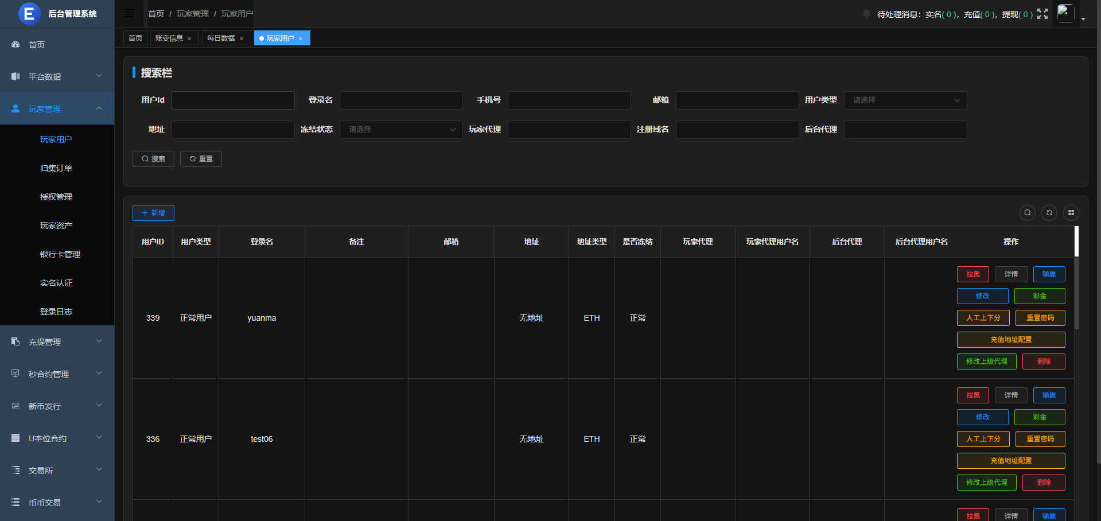Open 实名认证 submenu item
This screenshot has width=1101, height=521.
coord(57,283)
